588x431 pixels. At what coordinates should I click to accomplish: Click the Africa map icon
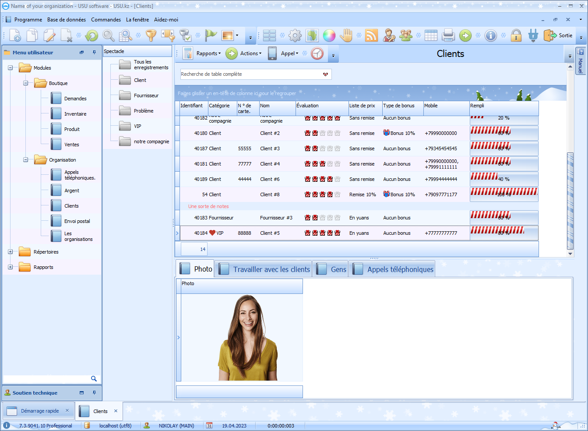coord(312,35)
